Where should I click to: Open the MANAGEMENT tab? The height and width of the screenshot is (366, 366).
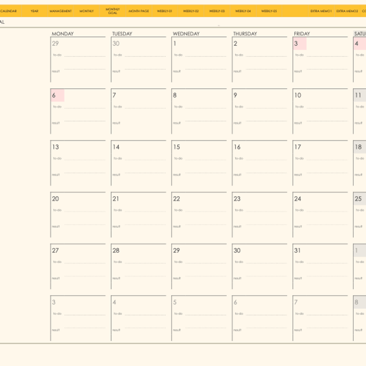[x=60, y=11]
